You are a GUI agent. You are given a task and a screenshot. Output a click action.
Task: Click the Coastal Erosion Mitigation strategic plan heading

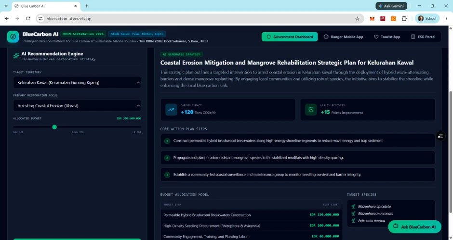(287, 63)
